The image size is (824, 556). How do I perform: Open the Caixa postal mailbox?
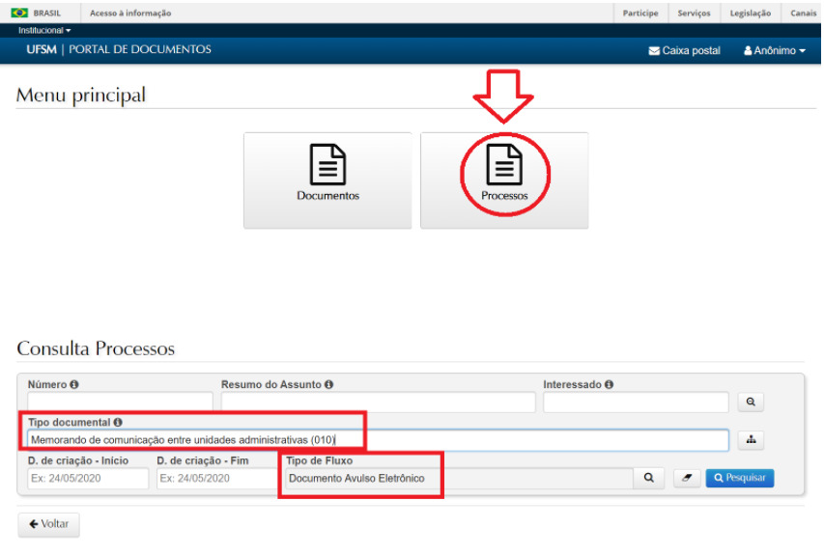[x=684, y=50]
